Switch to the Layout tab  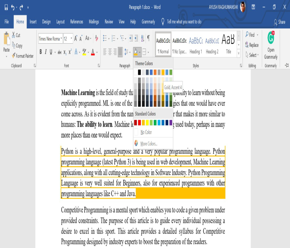(x=60, y=22)
